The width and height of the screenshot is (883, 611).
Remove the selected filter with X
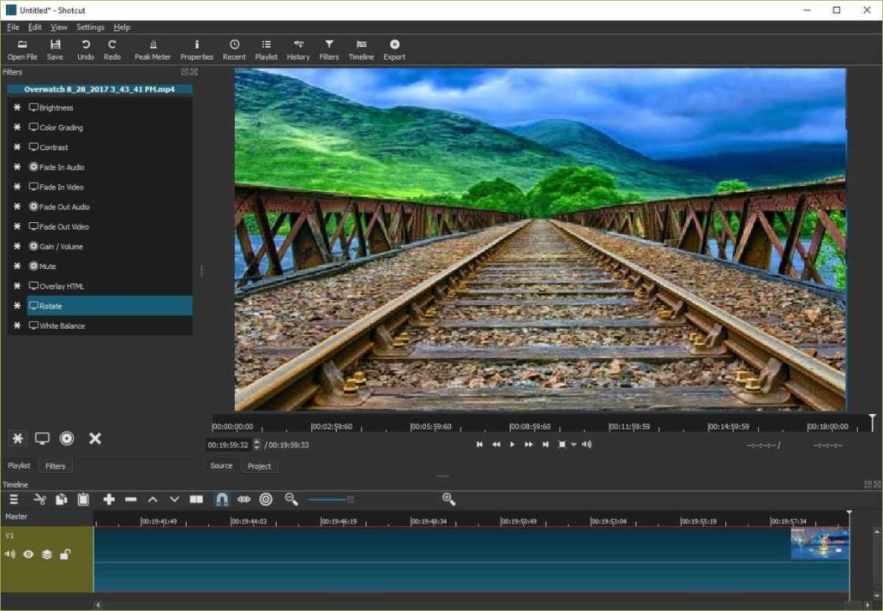[x=95, y=439]
